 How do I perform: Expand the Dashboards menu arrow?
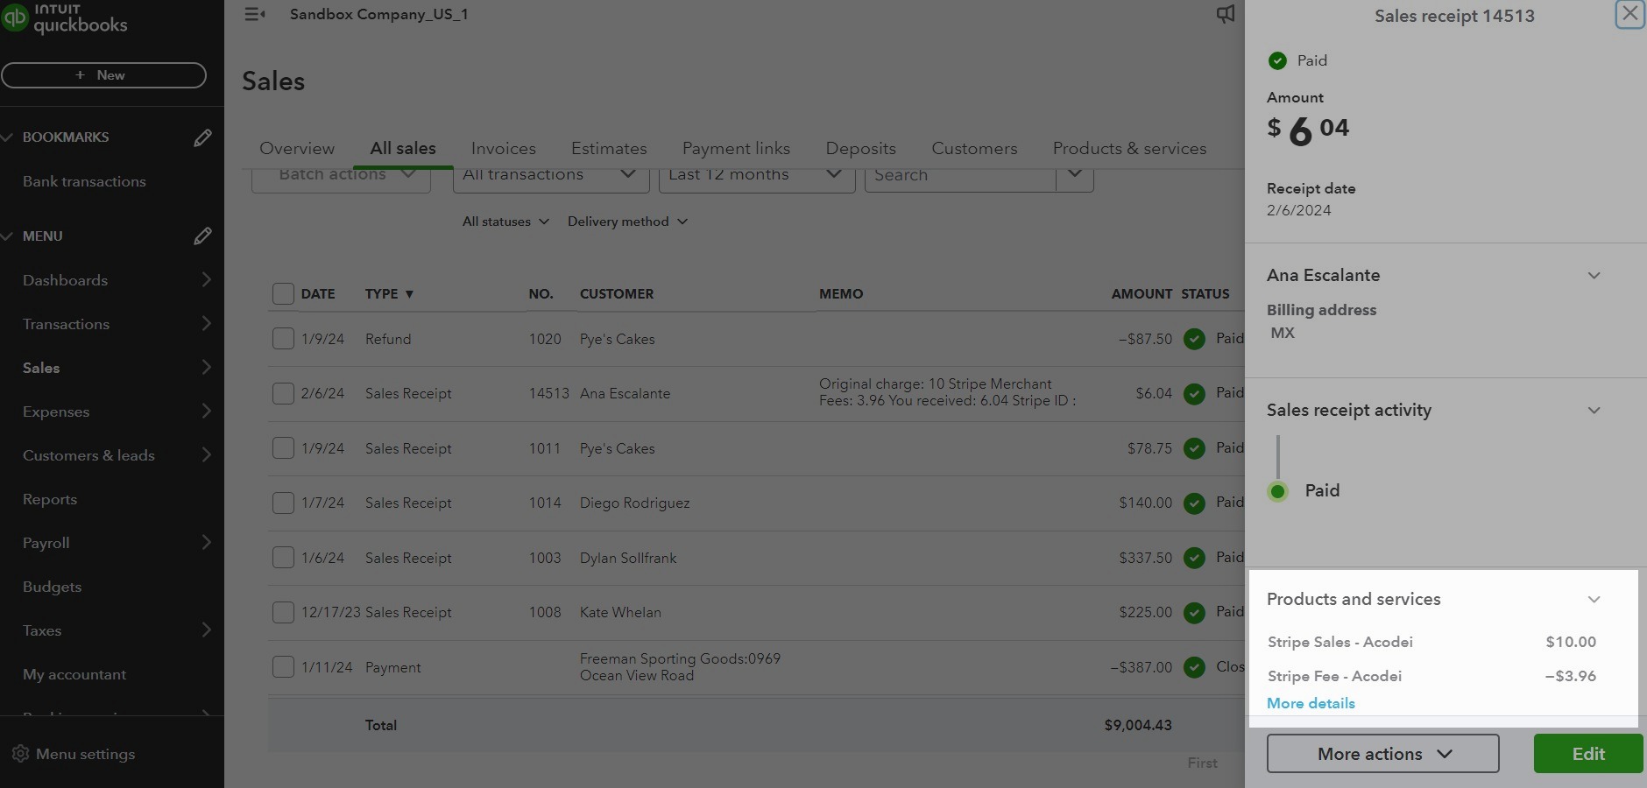coord(206,279)
